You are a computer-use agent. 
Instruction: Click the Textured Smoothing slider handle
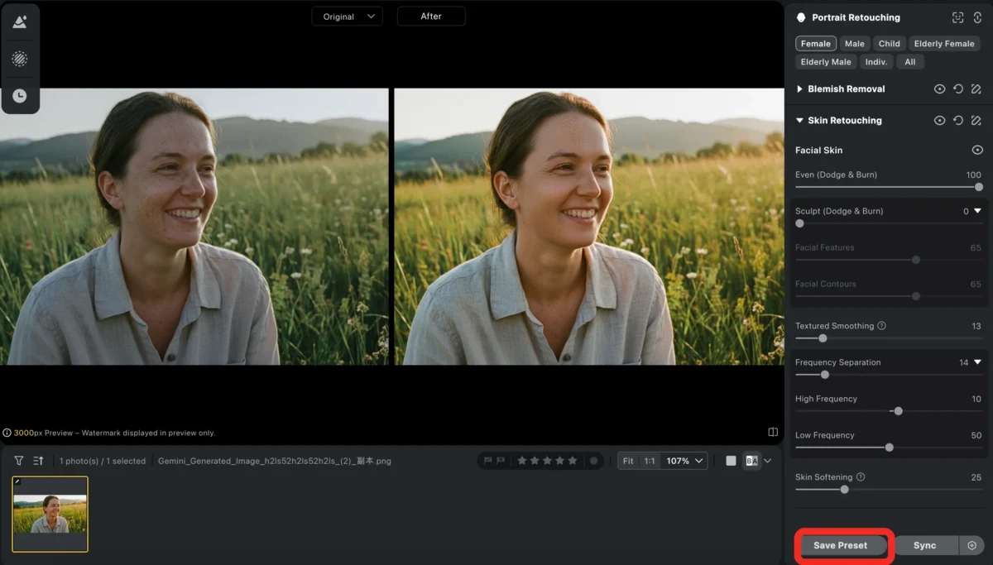[x=823, y=338]
